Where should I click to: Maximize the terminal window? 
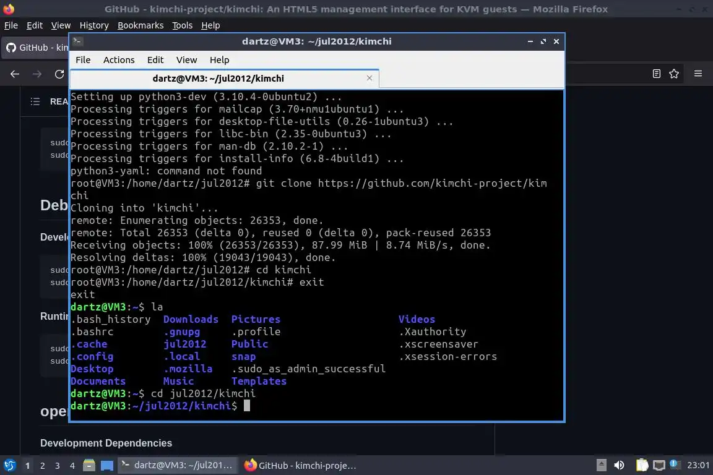pos(543,41)
